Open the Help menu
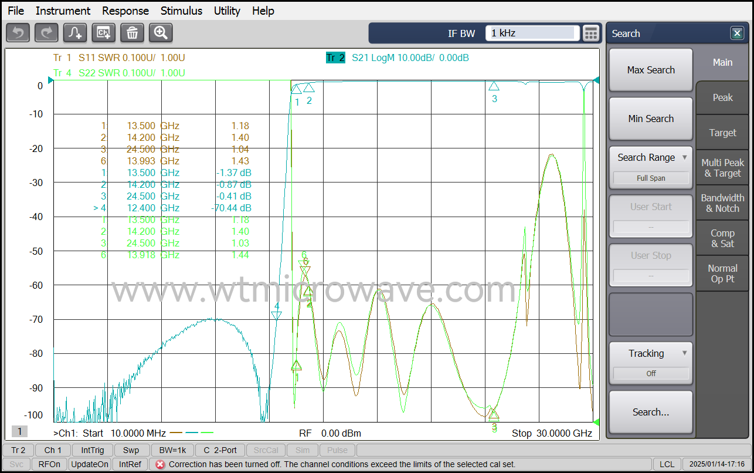Image resolution: width=754 pixels, height=473 pixels. (x=263, y=11)
